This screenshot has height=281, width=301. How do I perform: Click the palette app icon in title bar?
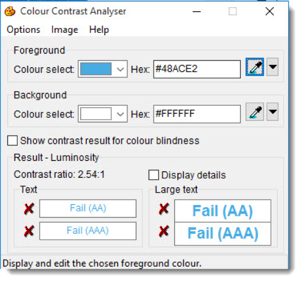10,11
